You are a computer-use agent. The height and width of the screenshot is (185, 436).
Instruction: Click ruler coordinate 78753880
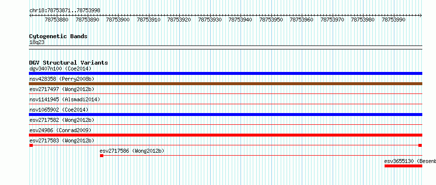tap(56, 20)
